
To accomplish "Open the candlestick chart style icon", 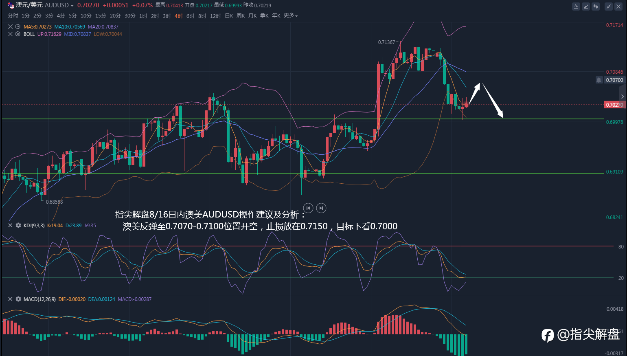I will (596, 7).
